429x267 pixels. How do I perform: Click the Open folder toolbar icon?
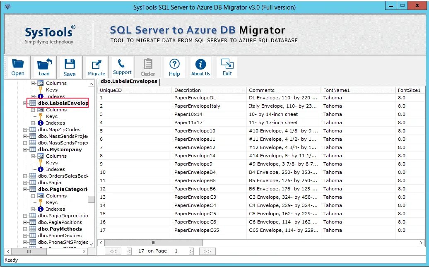click(18, 64)
